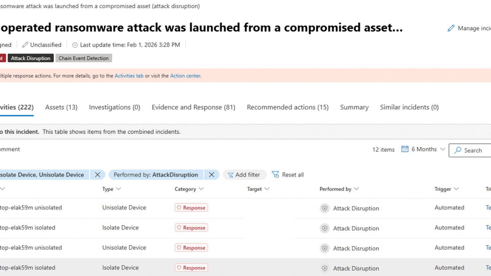Select the fourth row's Isolate Device type cell

tap(121, 267)
